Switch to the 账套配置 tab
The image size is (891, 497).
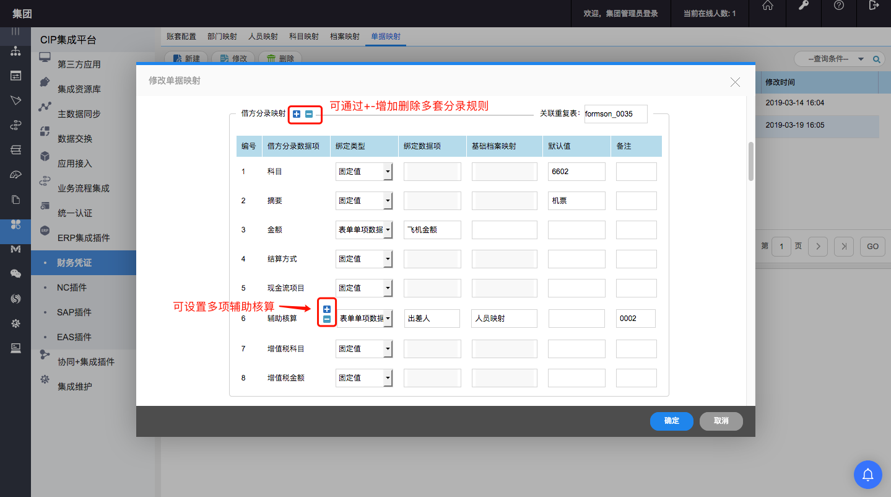click(x=181, y=37)
